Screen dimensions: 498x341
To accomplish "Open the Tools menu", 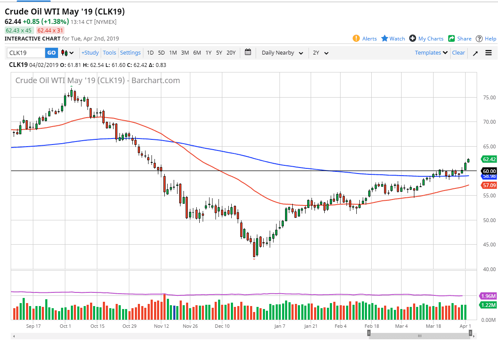I will [109, 52].
